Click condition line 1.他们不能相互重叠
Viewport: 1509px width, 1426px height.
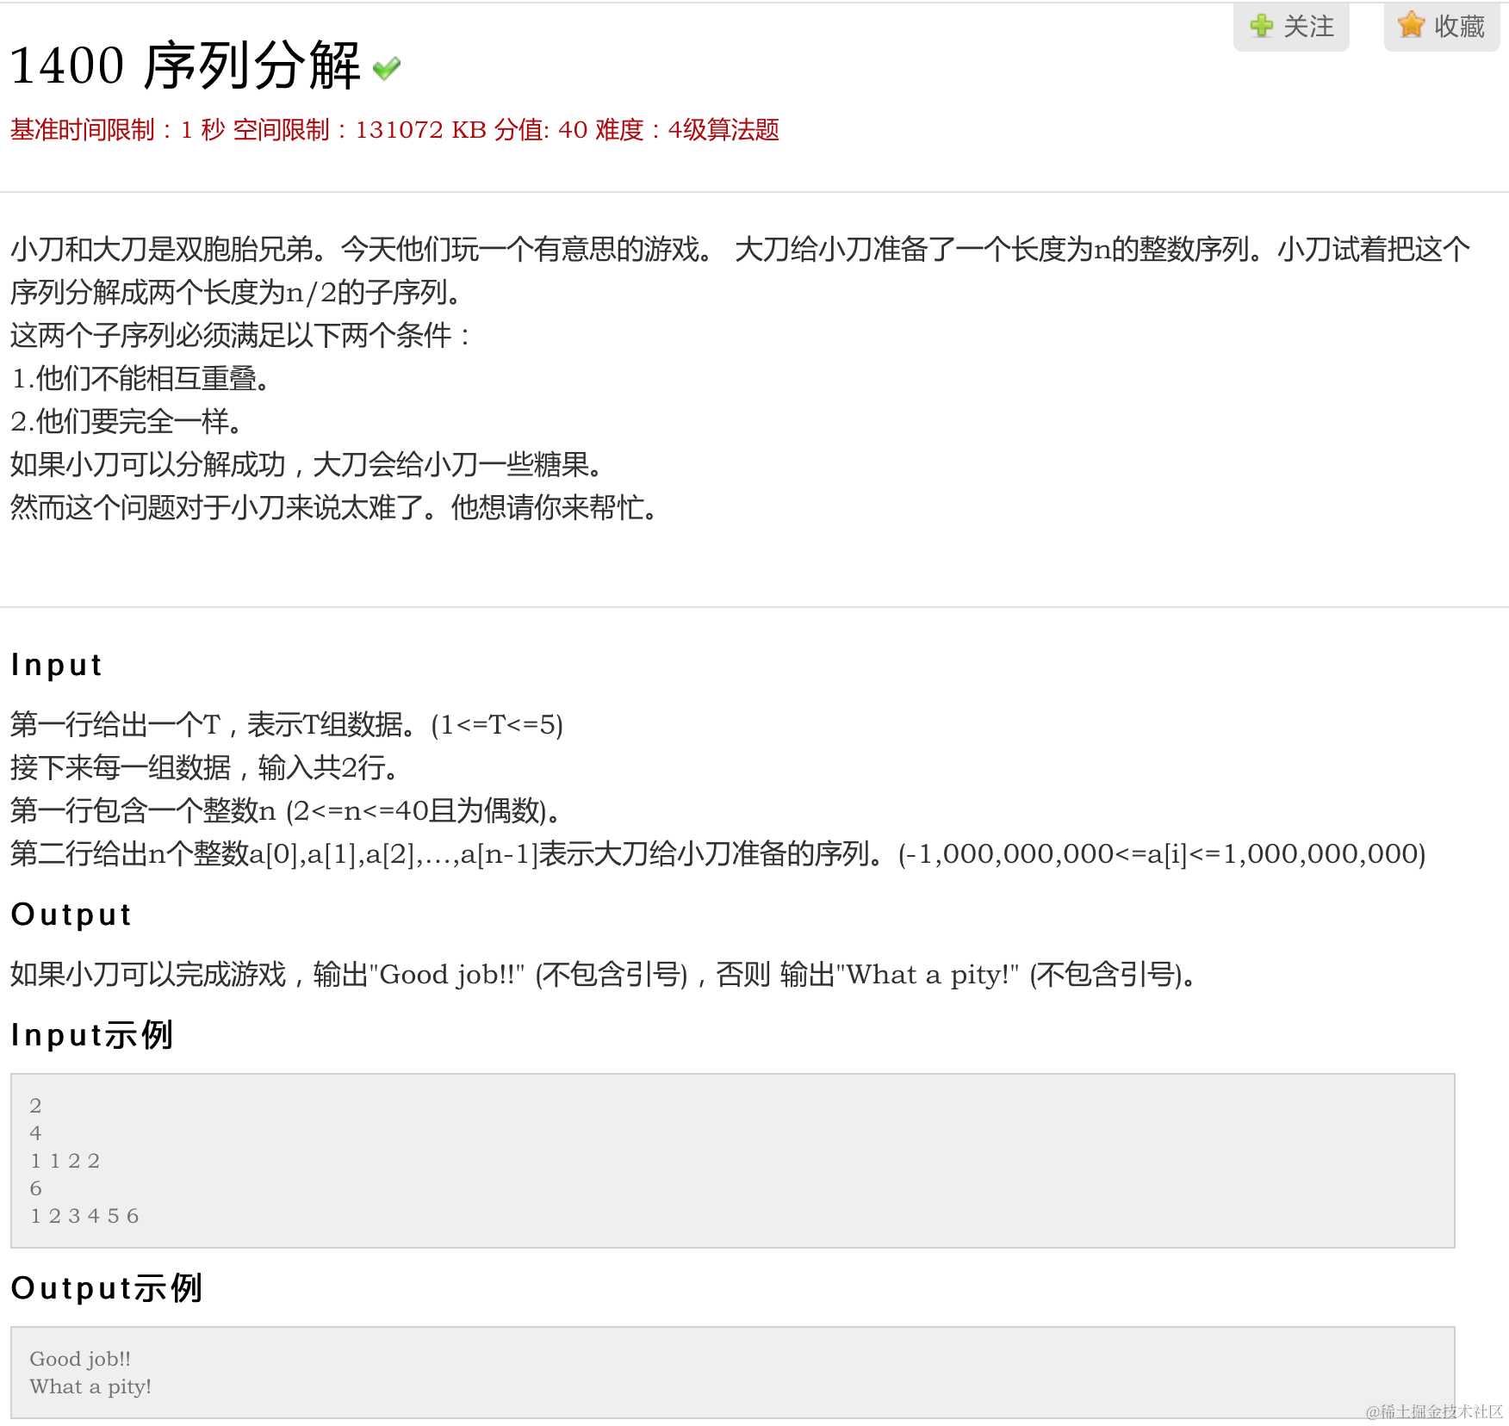tap(140, 379)
